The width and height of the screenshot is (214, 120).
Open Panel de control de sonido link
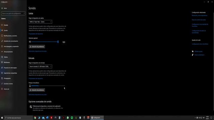tap(199, 20)
